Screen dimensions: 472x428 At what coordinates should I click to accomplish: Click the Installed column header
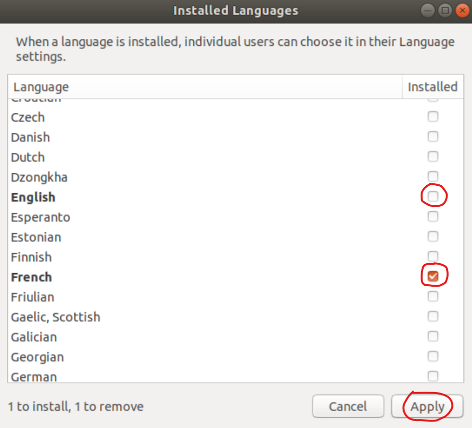click(x=432, y=87)
